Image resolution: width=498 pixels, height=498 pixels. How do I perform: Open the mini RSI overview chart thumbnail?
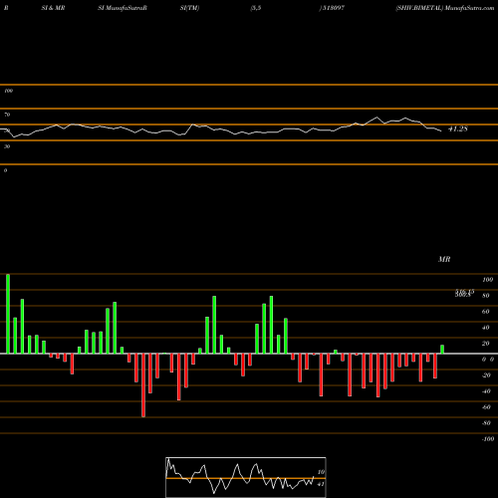pos(246,477)
